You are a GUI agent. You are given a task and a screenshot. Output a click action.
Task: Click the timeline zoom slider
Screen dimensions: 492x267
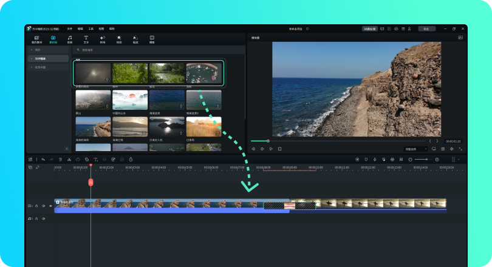[423, 160]
